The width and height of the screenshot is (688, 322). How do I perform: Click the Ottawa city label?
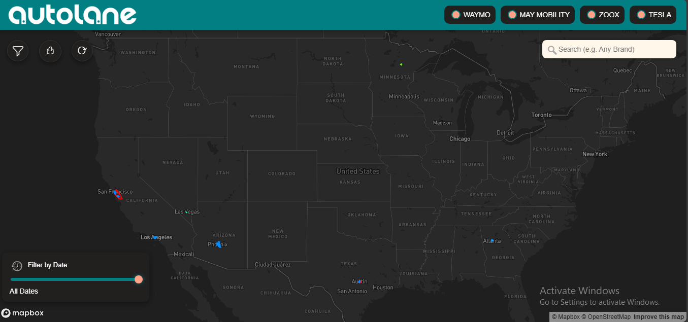(578, 91)
